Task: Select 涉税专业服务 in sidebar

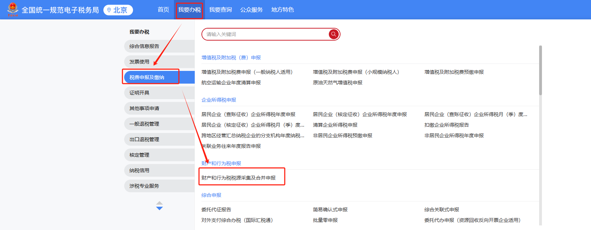Action: [159, 186]
